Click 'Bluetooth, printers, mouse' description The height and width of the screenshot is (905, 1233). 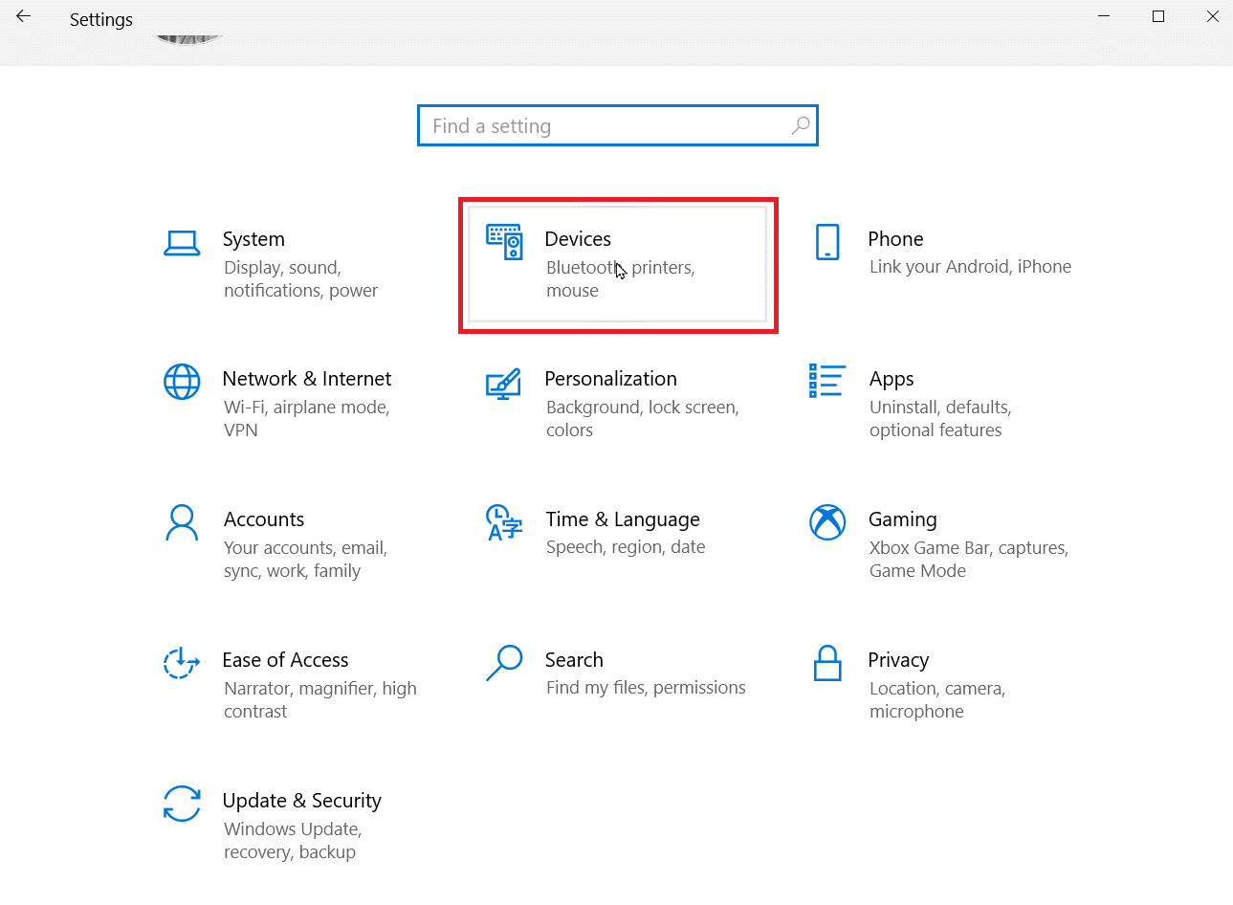pos(620,279)
